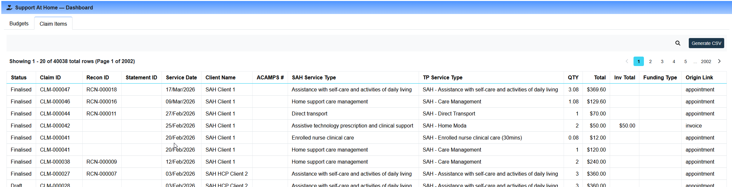The width and height of the screenshot is (732, 187).
Task: Click the pagination ellipsis to skip pages
Action: click(695, 61)
